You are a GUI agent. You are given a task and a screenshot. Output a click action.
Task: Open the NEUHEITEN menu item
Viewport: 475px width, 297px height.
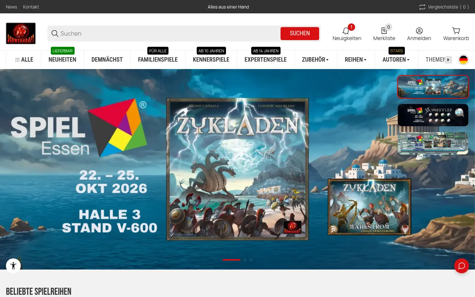click(62, 60)
